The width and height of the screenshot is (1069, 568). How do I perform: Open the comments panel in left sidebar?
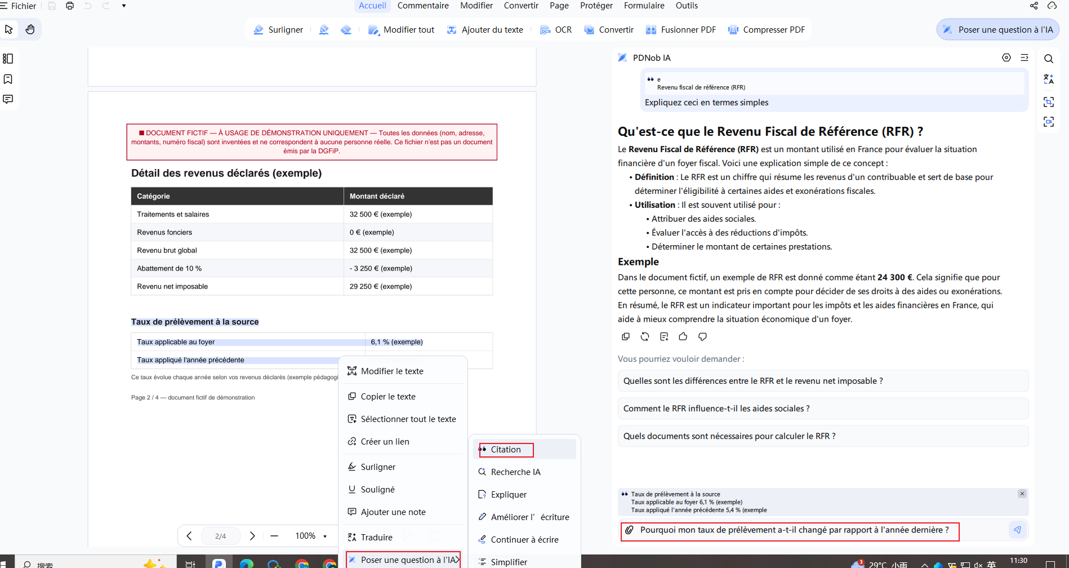(x=8, y=99)
